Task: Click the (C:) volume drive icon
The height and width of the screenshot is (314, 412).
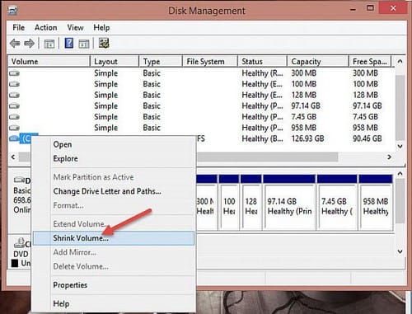Action: [x=14, y=138]
